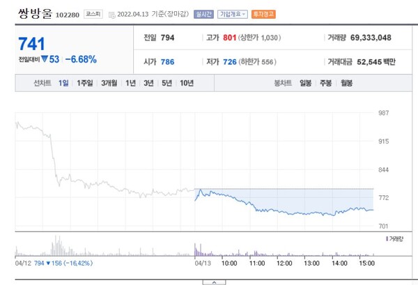Click the 14:00 time axis label
The width and height of the screenshot is (418, 285).
339,263
